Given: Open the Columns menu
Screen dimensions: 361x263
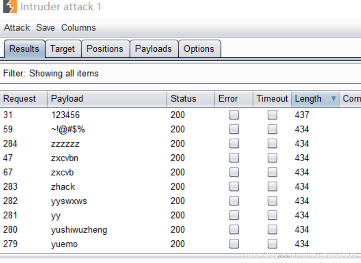Looking at the screenshot, I should [78, 28].
